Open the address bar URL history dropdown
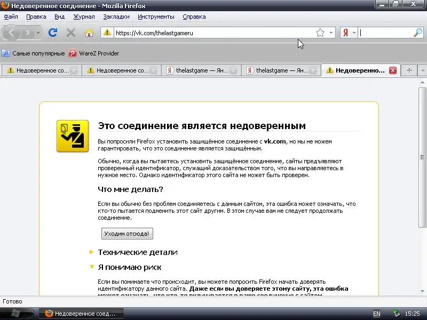The height and width of the screenshot is (320, 427). pos(331,33)
